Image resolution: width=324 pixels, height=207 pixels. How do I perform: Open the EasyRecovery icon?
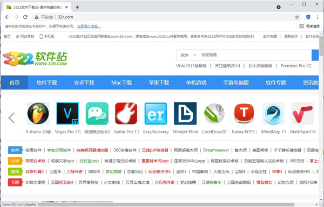[x=156, y=113]
